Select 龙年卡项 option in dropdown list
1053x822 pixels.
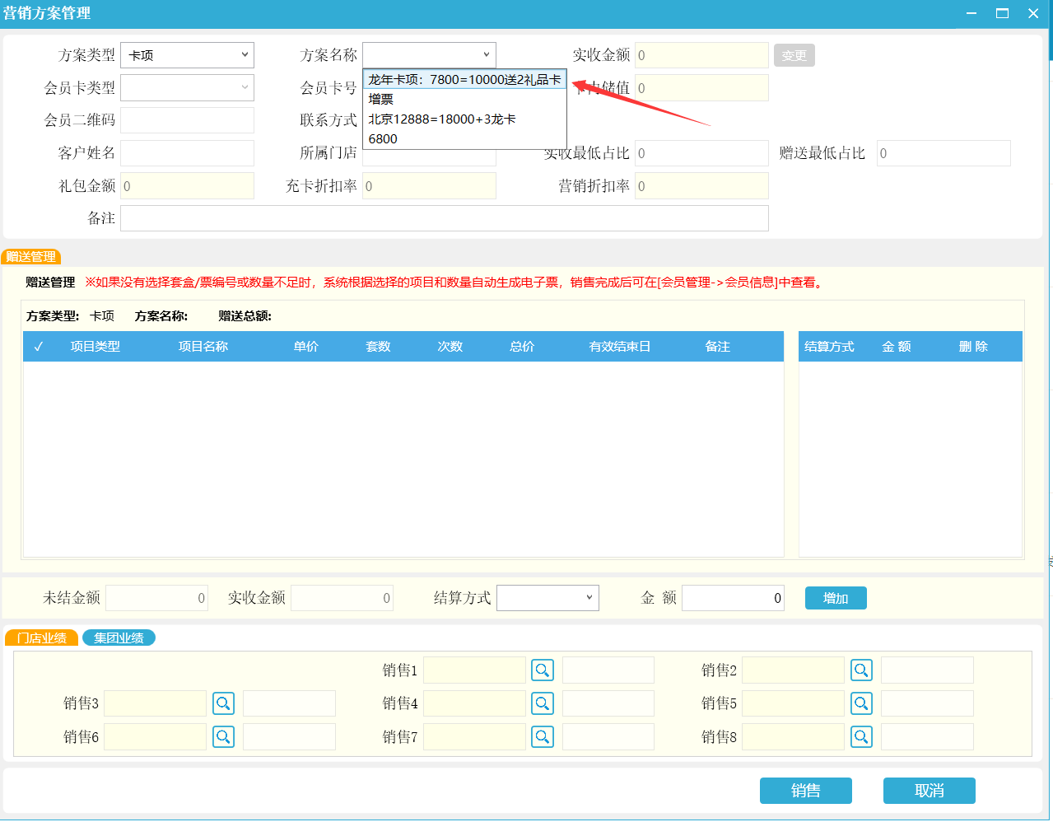464,80
